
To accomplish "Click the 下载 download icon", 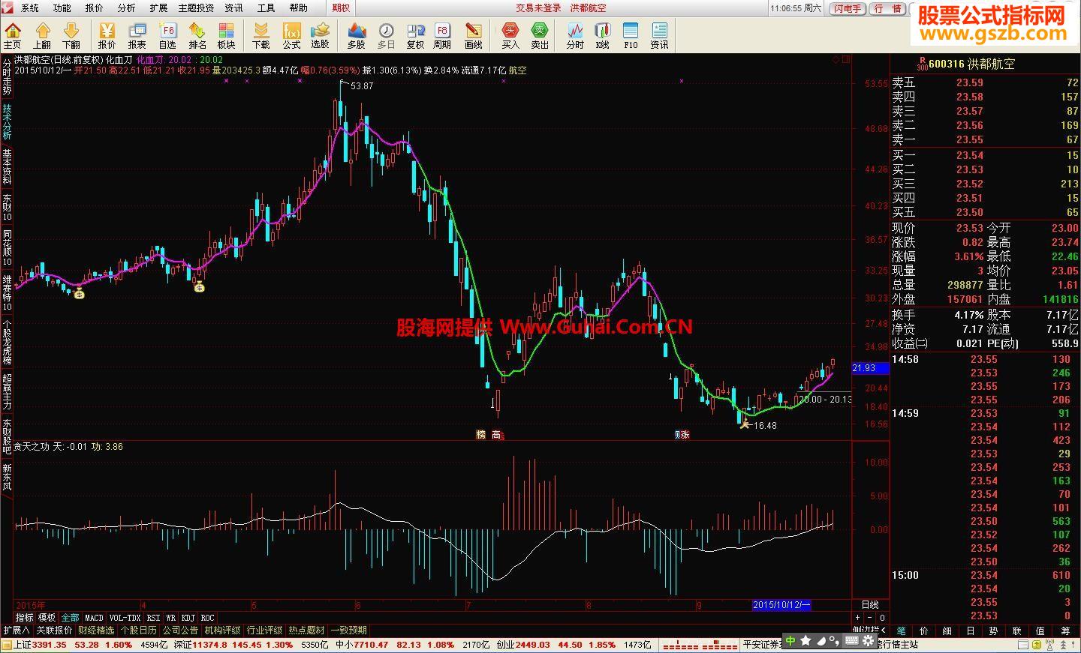I will pyautogui.click(x=261, y=34).
